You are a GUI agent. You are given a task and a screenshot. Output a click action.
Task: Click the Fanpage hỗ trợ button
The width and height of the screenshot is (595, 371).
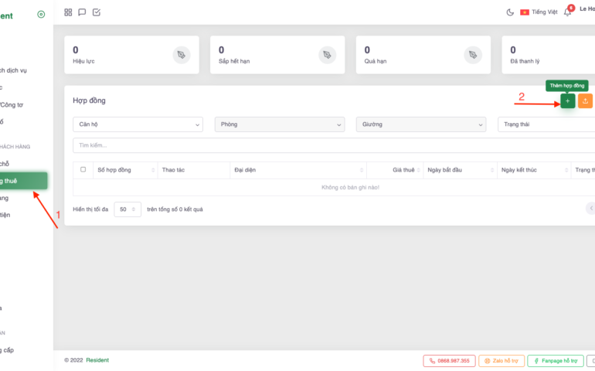[x=555, y=361]
